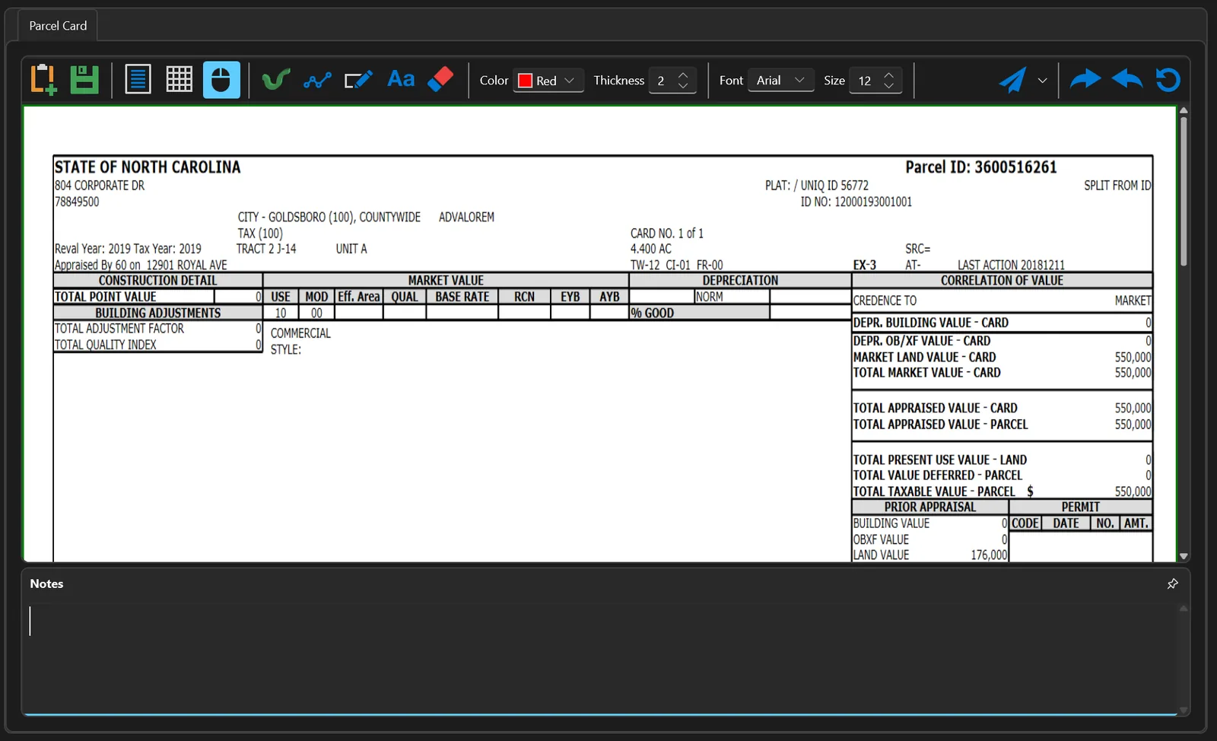Select the Aa text annotation tool
The width and height of the screenshot is (1217, 741).
[x=401, y=79]
